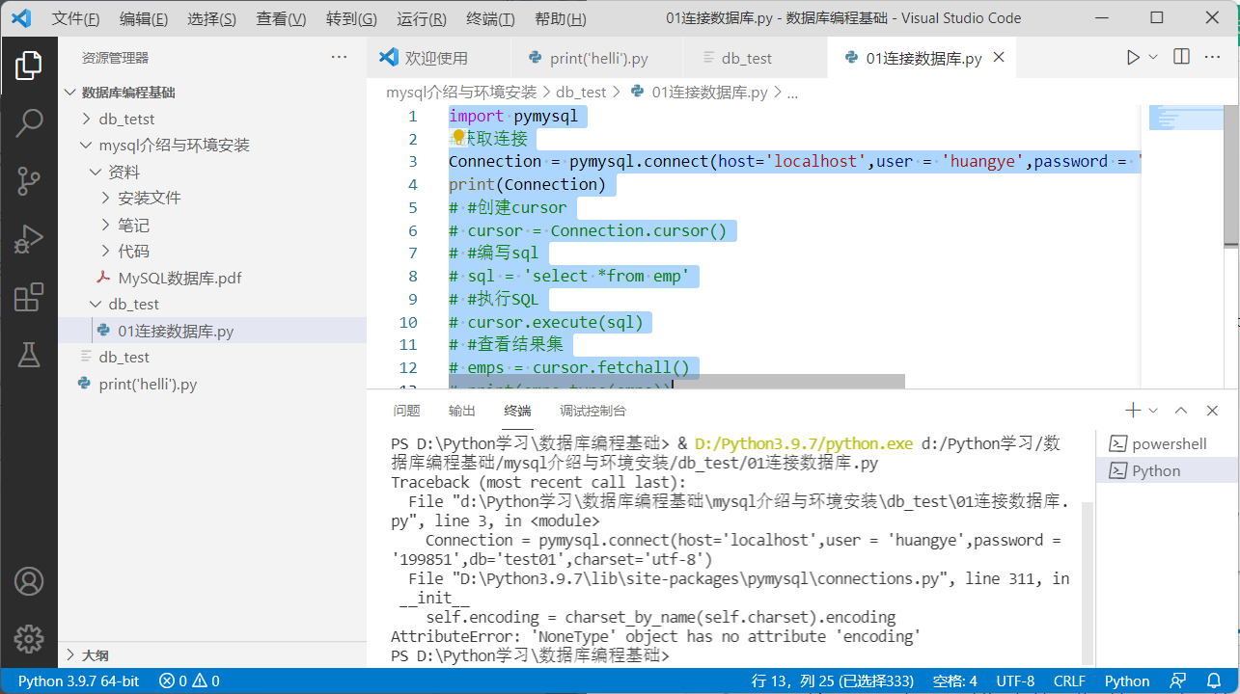Select the Python terminal instance
This screenshot has height=694, width=1240.
pyautogui.click(x=1168, y=470)
